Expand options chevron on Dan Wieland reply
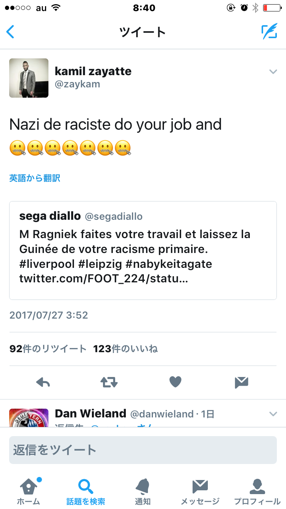The width and height of the screenshot is (286, 509). pyautogui.click(x=273, y=414)
